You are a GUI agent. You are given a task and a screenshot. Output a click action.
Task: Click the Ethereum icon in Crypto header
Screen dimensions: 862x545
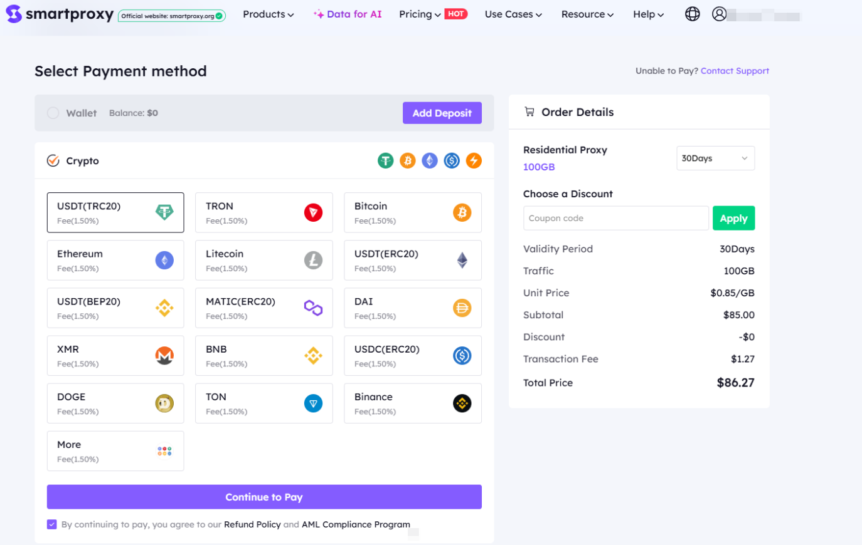pos(430,161)
